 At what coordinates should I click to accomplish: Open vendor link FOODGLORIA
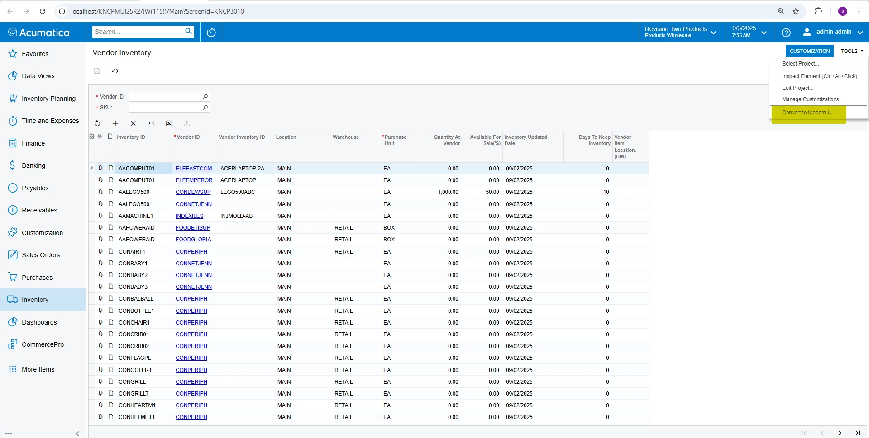[x=193, y=240]
